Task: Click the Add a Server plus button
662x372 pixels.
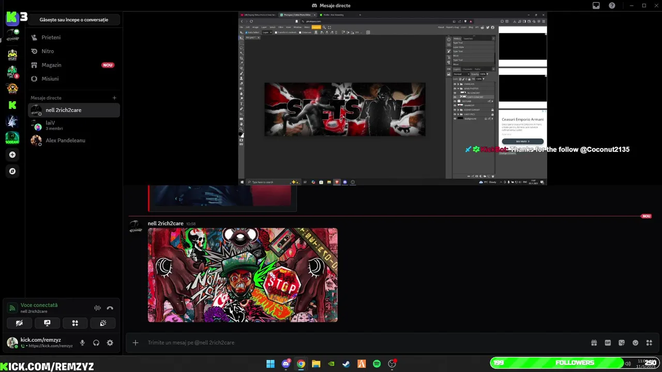Action: pyautogui.click(x=12, y=154)
